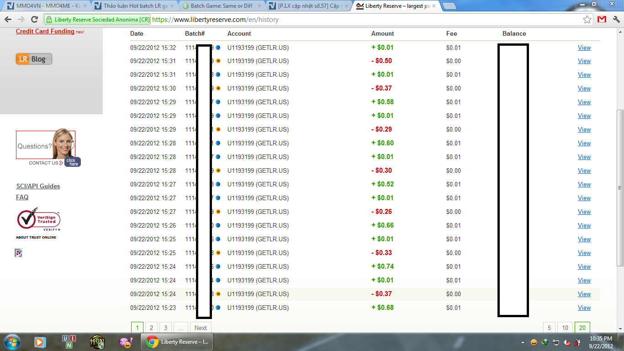
Task: Open the SCI/API Guides link
Action: tap(38, 186)
